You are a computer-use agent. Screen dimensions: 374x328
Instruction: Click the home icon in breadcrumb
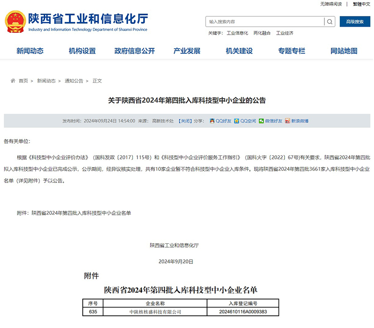[x=13, y=81]
